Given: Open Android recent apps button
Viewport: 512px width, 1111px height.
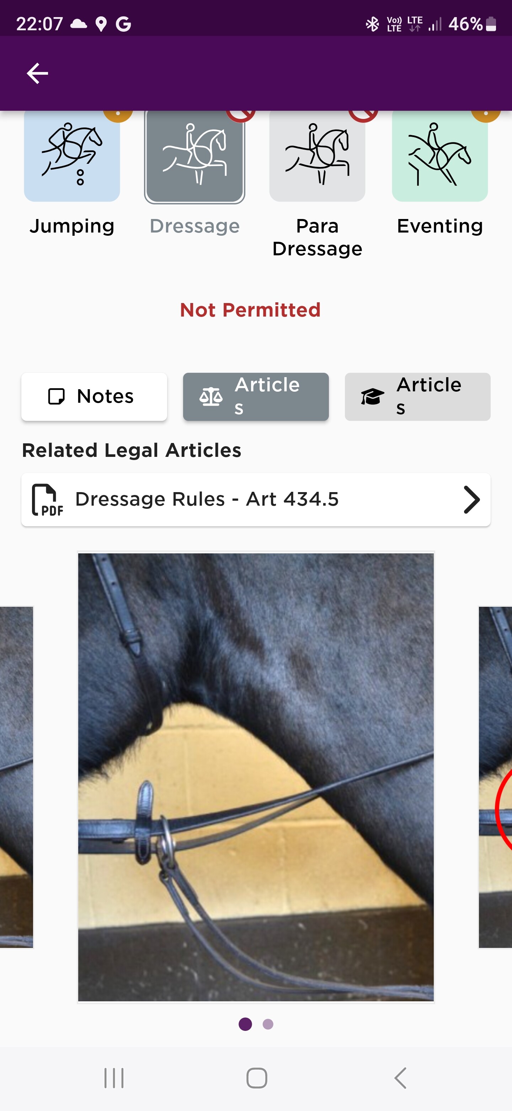Looking at the screenshot, I should pos(114,1078).
